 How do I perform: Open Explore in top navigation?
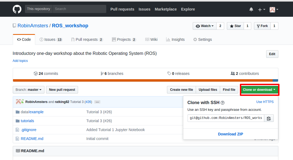pos(188,9)
